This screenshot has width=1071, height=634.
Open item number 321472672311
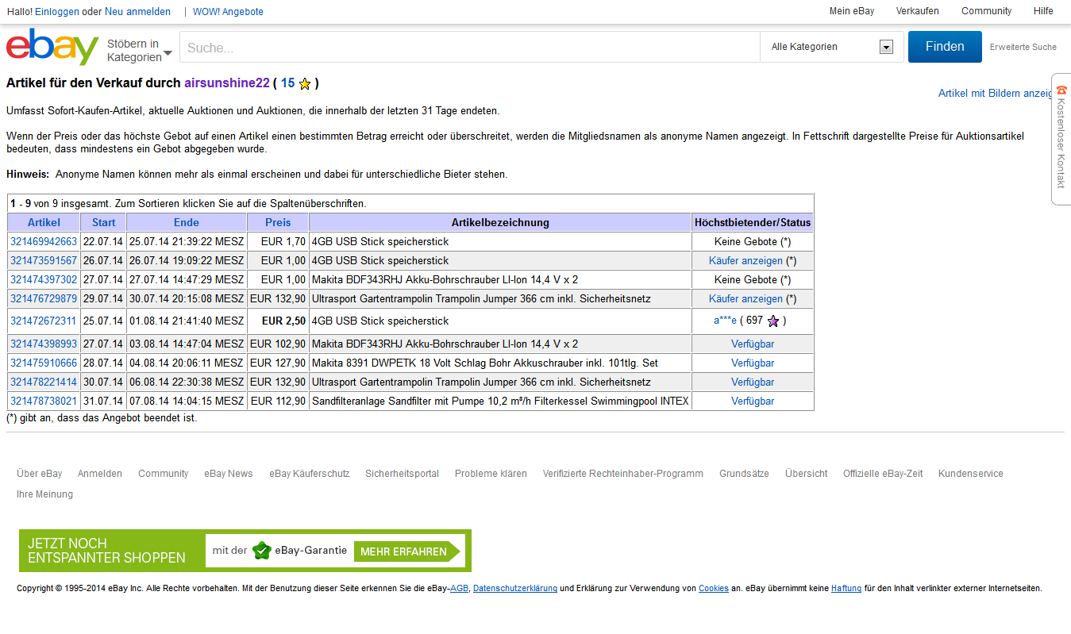44,321
